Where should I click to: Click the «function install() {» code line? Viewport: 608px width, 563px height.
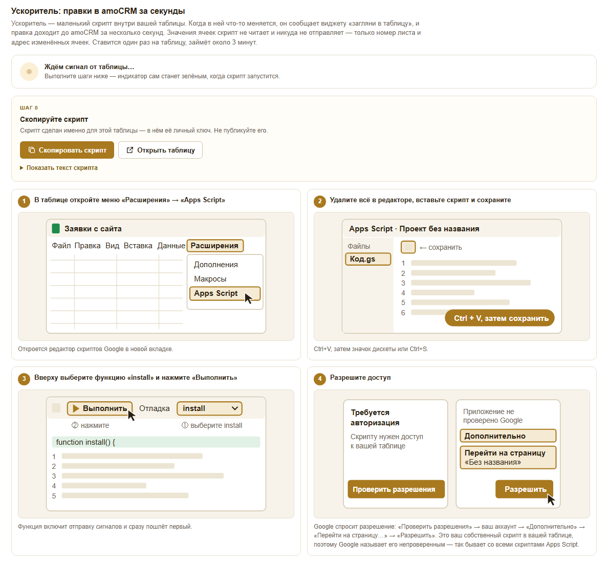tap(156, 442)
